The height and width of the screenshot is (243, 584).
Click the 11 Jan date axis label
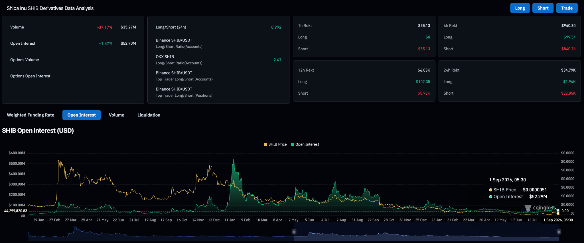230,220
